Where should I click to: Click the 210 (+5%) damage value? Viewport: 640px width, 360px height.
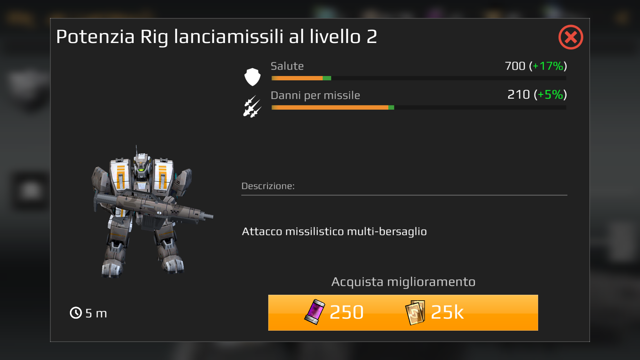click(x=537, y=95)
